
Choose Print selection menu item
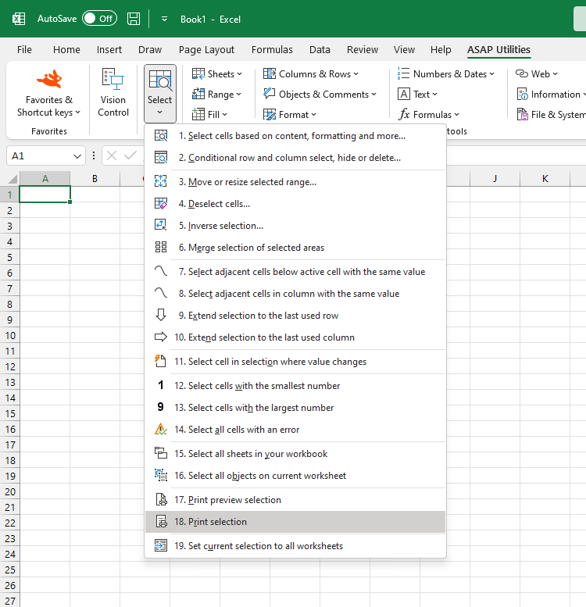coord(295,521)
